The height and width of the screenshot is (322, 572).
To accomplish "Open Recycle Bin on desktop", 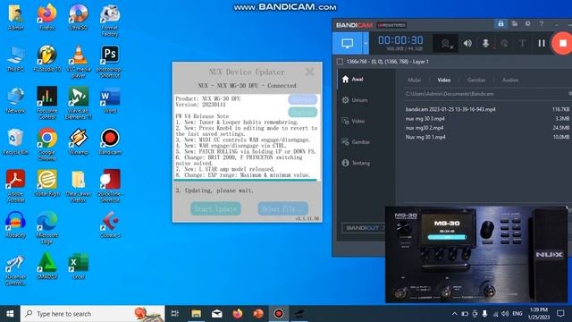I will click(x=16, y=141).
